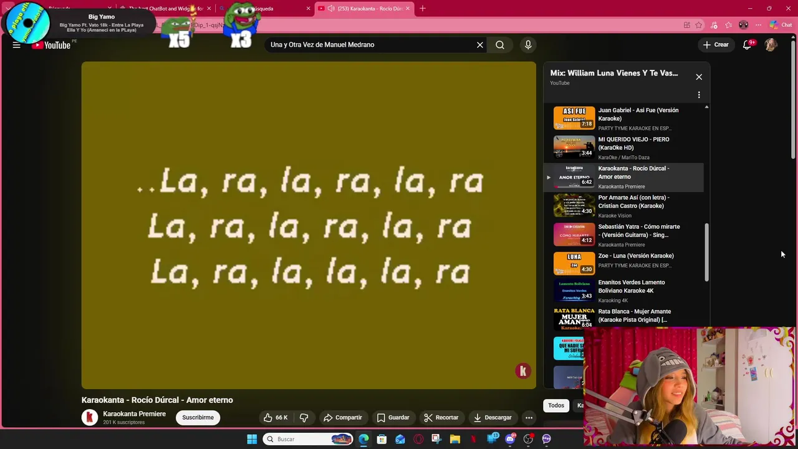Like the Amor eterno video

[275, 418]
